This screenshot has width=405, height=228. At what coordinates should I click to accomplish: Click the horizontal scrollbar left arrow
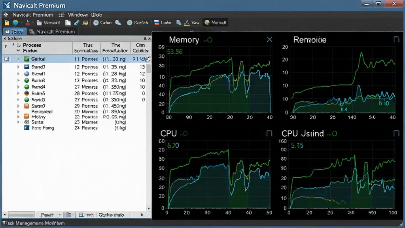point(5,215)
